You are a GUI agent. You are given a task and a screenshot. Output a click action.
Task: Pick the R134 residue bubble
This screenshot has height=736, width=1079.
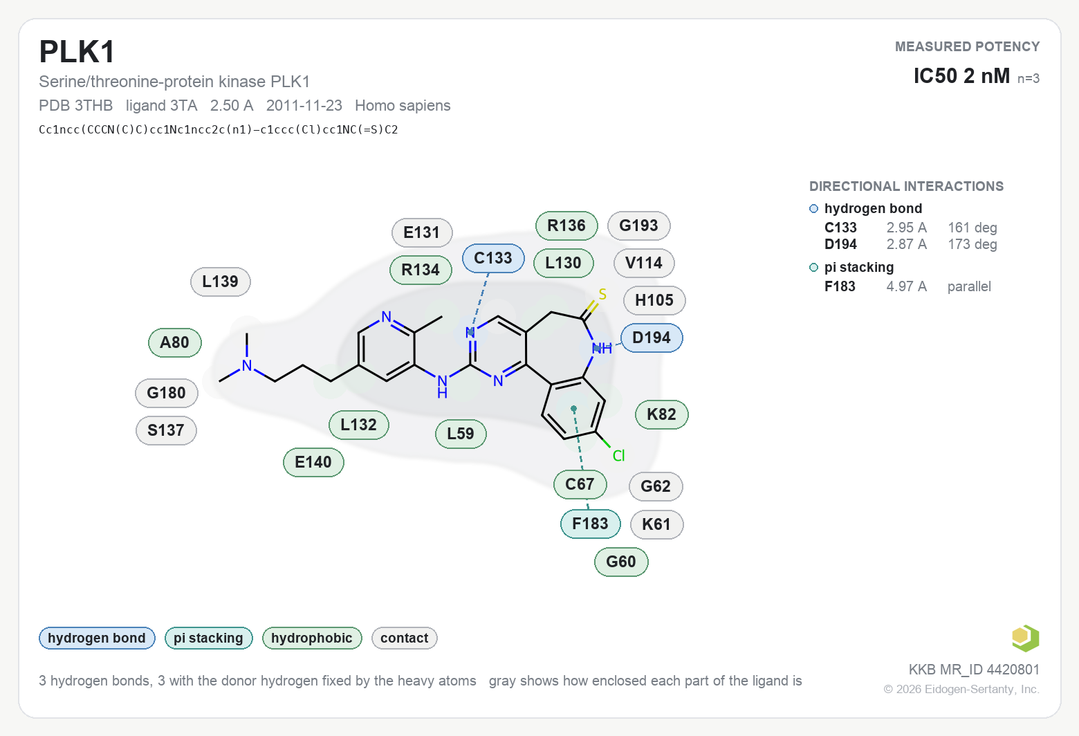point(421,270)
